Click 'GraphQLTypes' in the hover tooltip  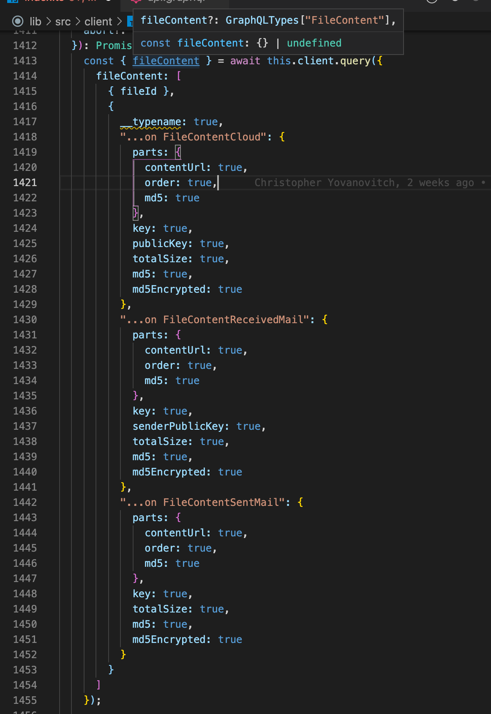262,20
